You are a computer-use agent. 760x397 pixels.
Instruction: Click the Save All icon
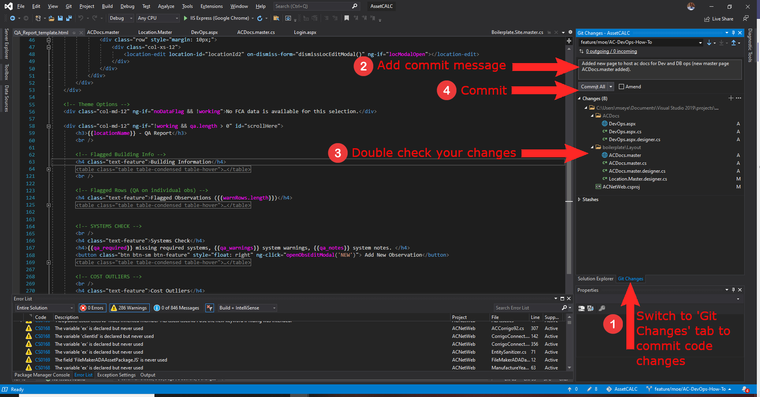pos(69,18)
